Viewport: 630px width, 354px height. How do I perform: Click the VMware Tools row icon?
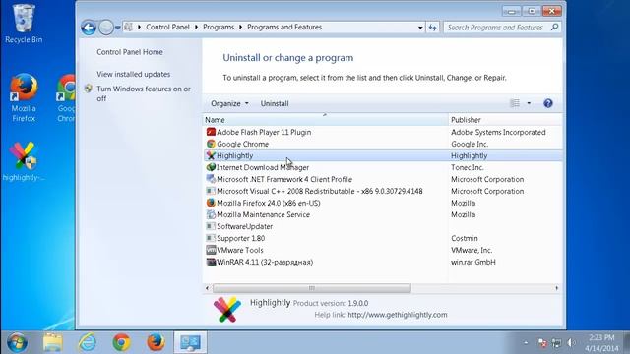point(211,250)
